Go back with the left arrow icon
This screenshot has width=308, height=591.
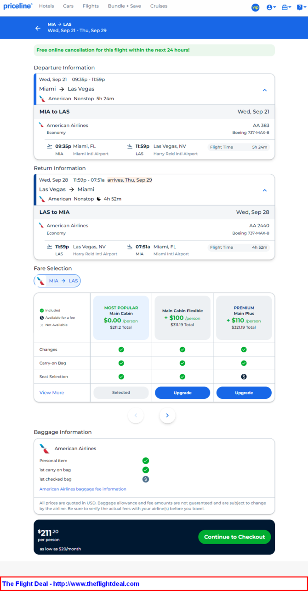[38, 28]
